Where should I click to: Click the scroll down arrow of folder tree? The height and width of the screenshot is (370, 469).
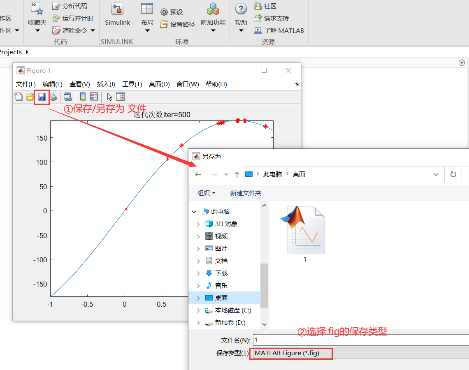tap(264, 324)
